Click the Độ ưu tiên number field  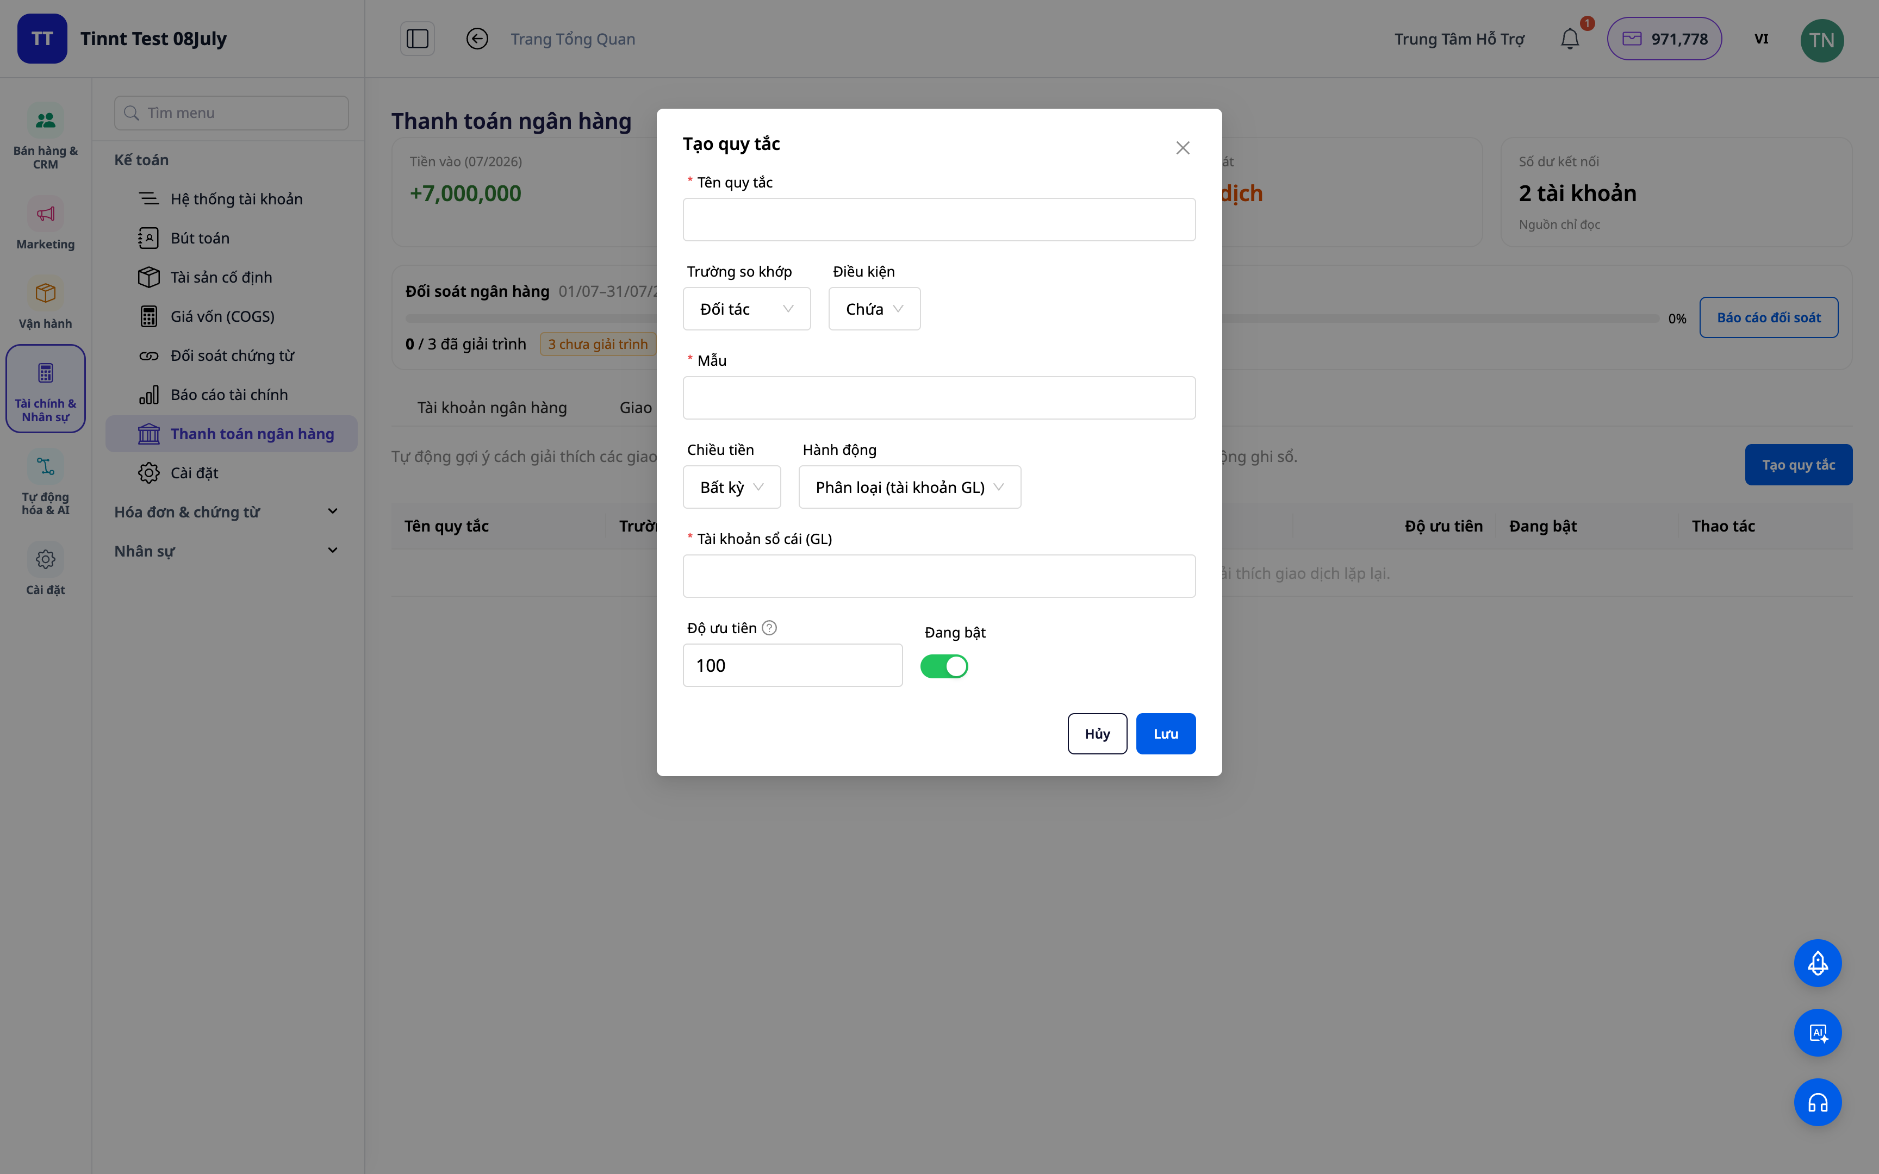click(x=792, y=665)
